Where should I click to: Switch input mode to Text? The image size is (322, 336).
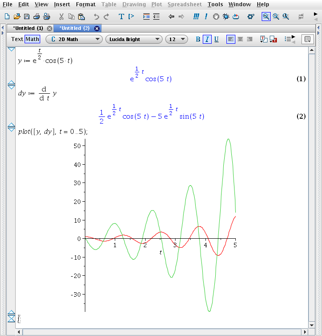tap(17, 39)
